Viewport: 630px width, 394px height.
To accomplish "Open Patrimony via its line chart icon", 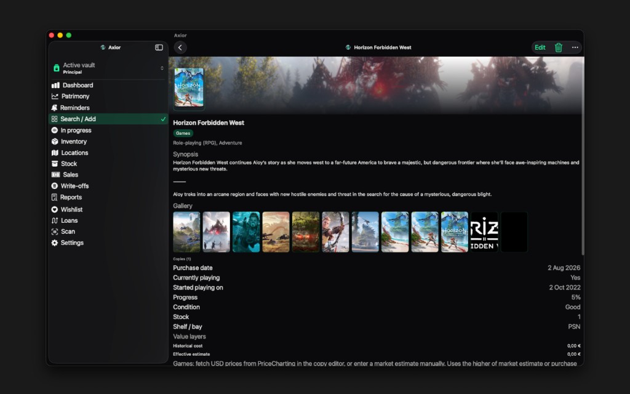I will point(55,97).
